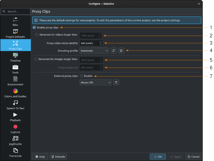
Task: Open the Transcode settings section
Action: [x=15, y=153]
